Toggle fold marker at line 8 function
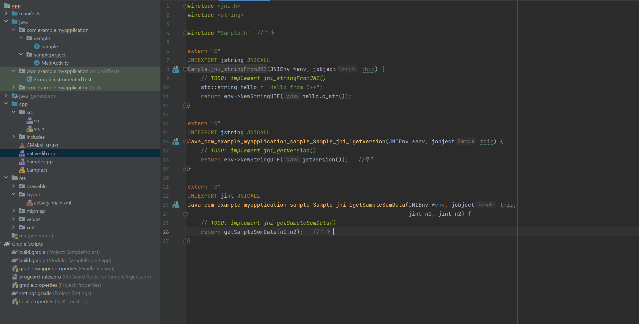 pyautogui.click(x=185, y=69)
